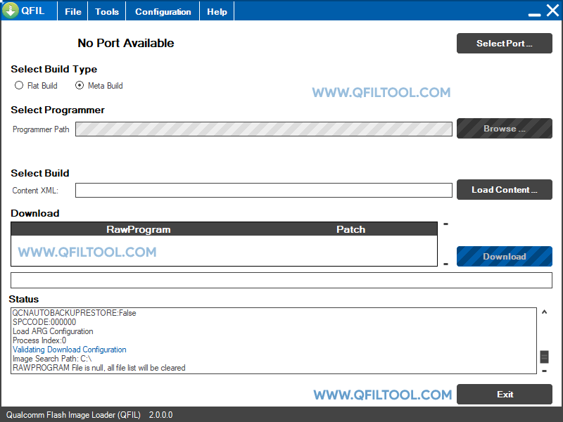
Task: Browse for a programmer file
Action: click(x=504, y=129)
